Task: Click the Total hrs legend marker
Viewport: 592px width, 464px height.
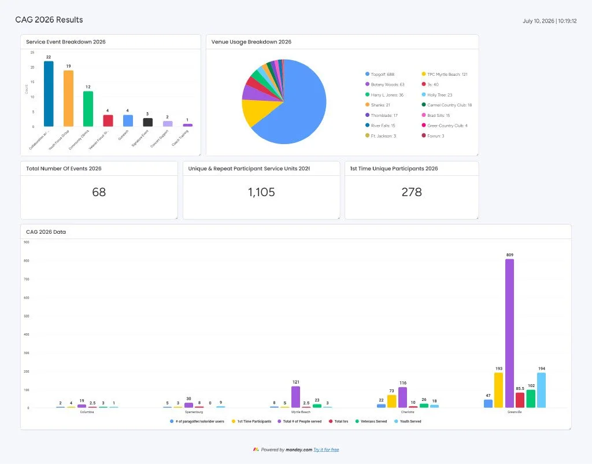Action: coord(331,421)
